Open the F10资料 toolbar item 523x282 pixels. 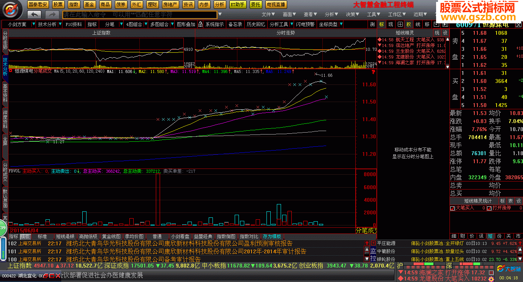(74, 24)
